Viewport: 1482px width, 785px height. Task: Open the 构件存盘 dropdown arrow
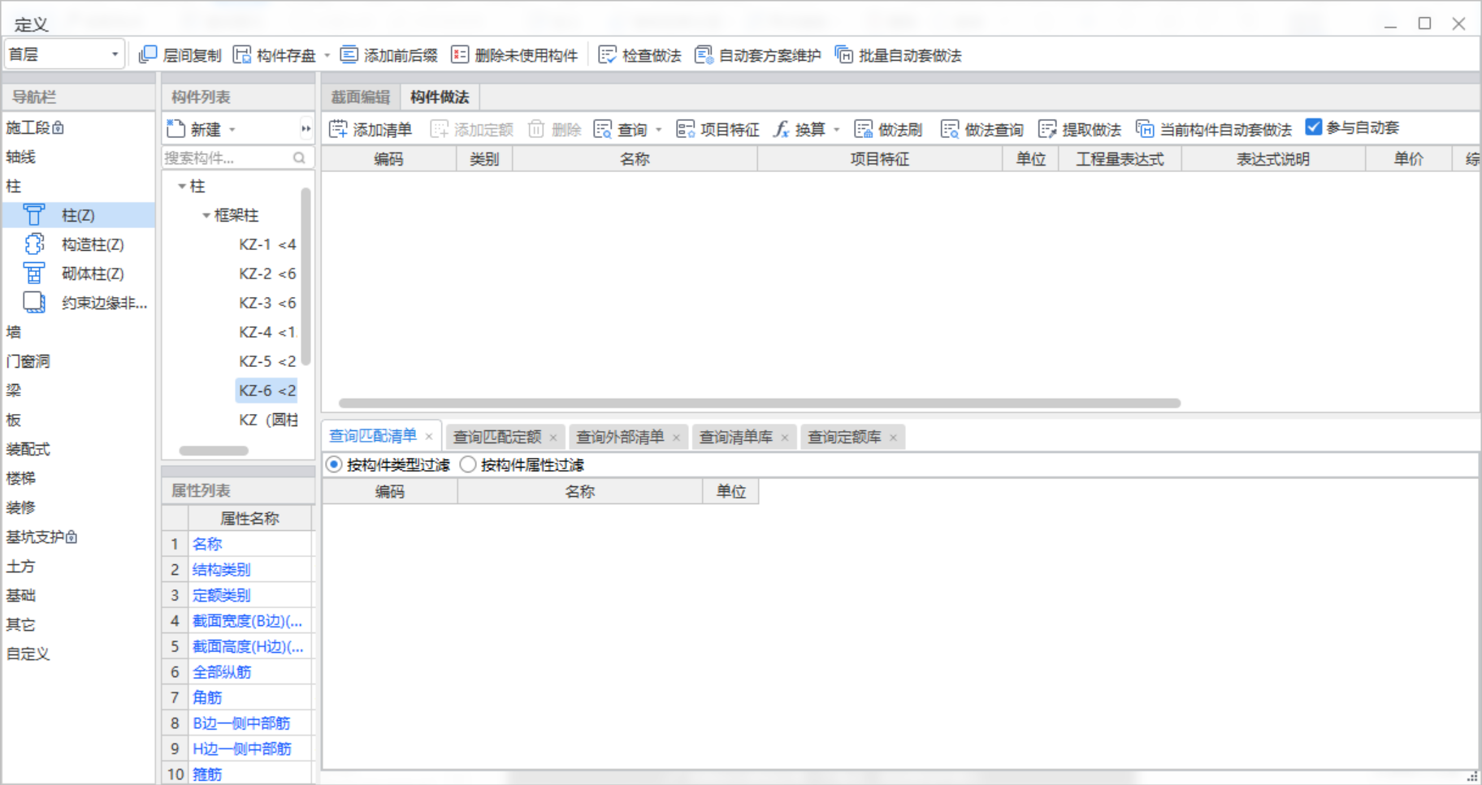(327, 55)
